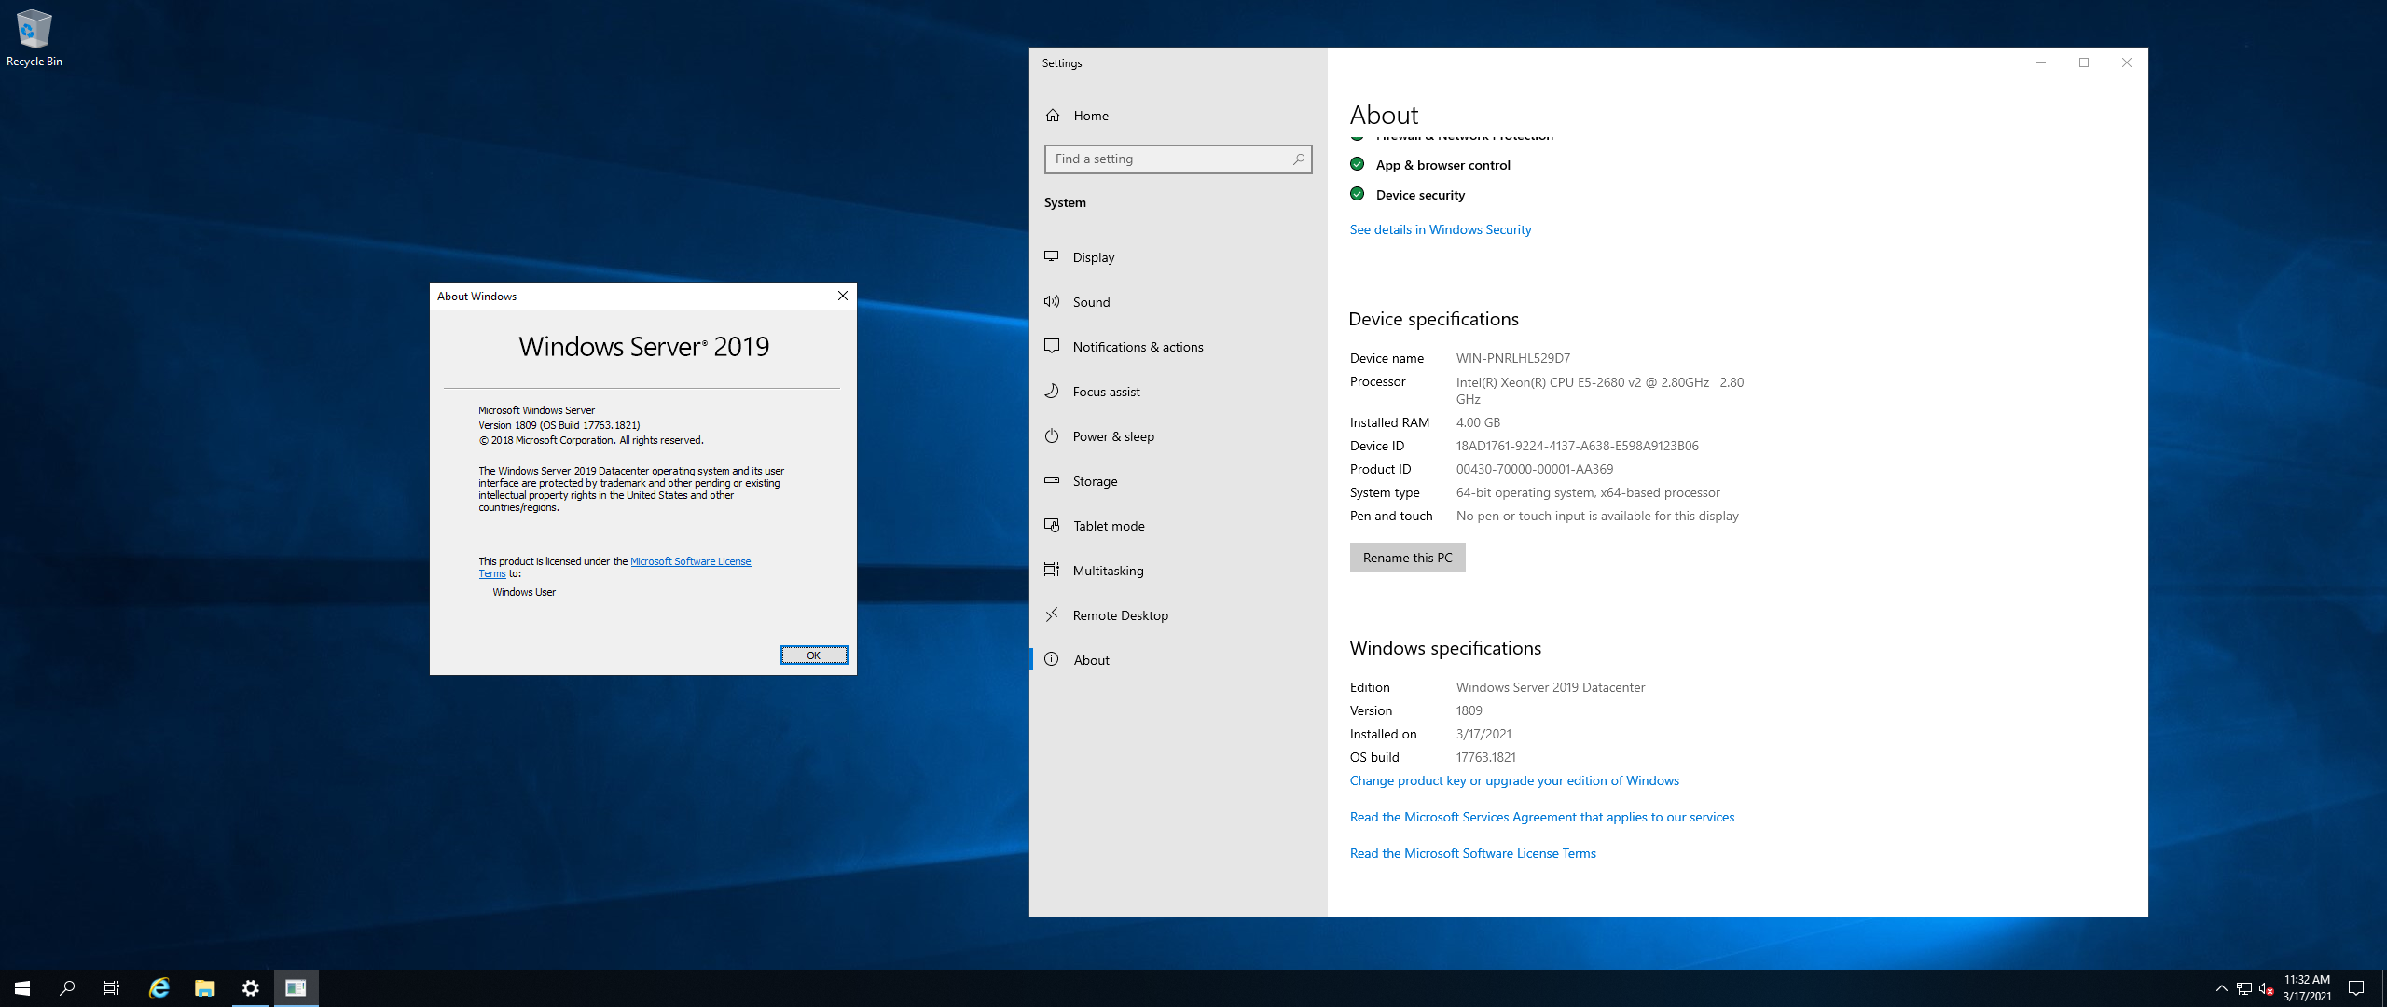Open the Display settings page
Viewport: 2387px width, 1007px height.
coord(1179,257)
